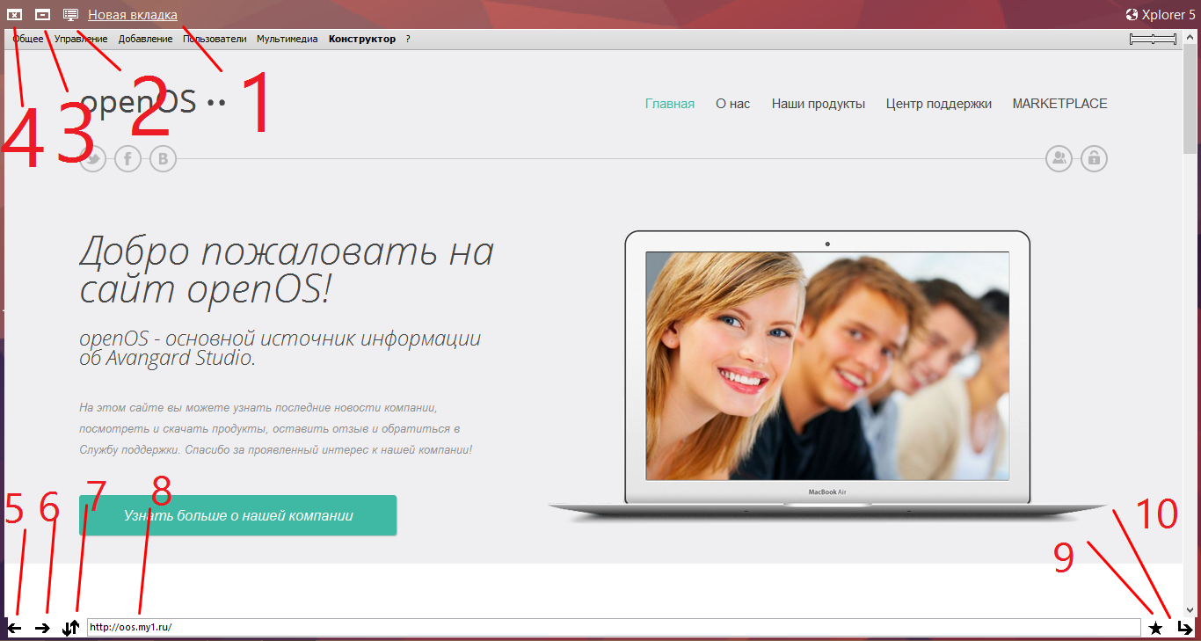The height and width of the screenshot is (641, 1201).
Task: Open the VK social icon
Action: pyautogui.click(x=163, y=159)
